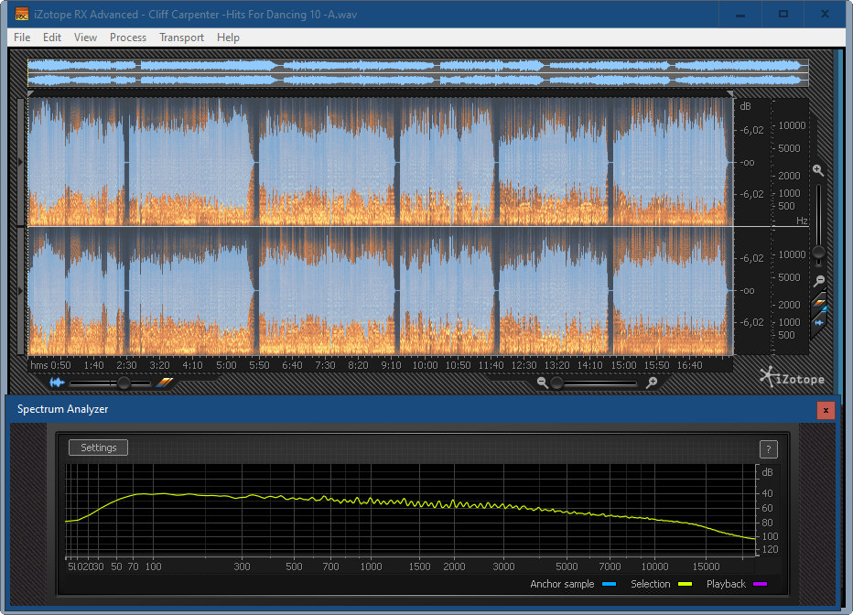This screenshot has width=853, height=615.
Task: Click the orange spectrogram icon below the timeline
Action: coord(164,383)
